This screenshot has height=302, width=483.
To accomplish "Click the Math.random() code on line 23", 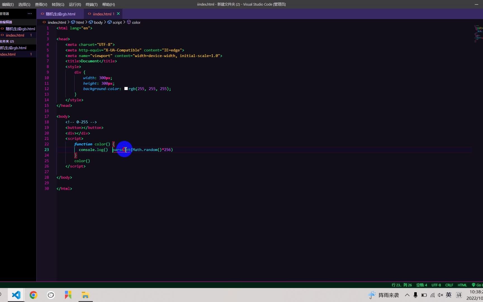I will (x=147, y=150).
